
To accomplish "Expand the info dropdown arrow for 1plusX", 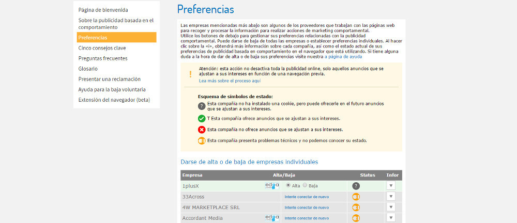I will [391, 185].
